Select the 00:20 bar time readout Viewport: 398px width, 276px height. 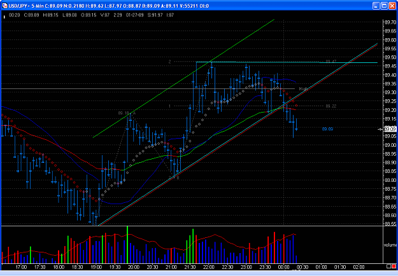coord(14,15)
